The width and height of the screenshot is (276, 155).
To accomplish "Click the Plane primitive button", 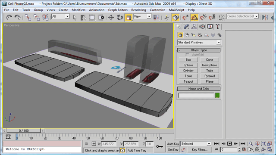I will [x=210, y=81].
